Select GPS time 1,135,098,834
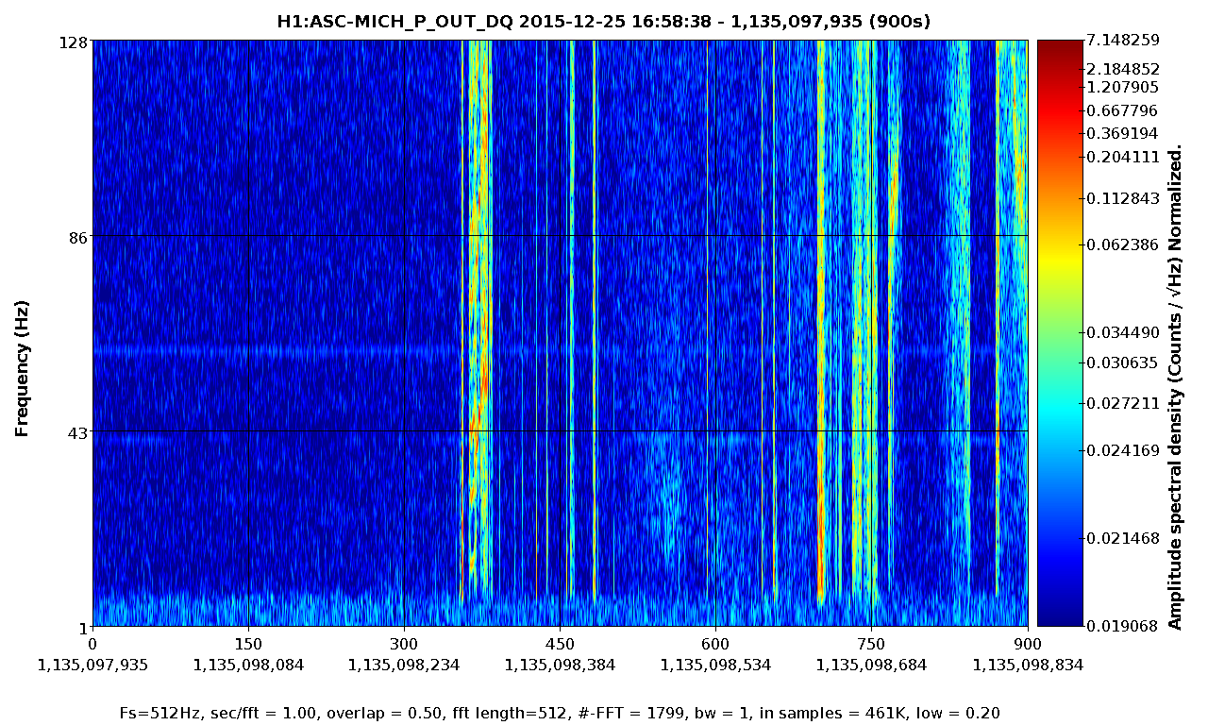 click(x=1028, y=665)
